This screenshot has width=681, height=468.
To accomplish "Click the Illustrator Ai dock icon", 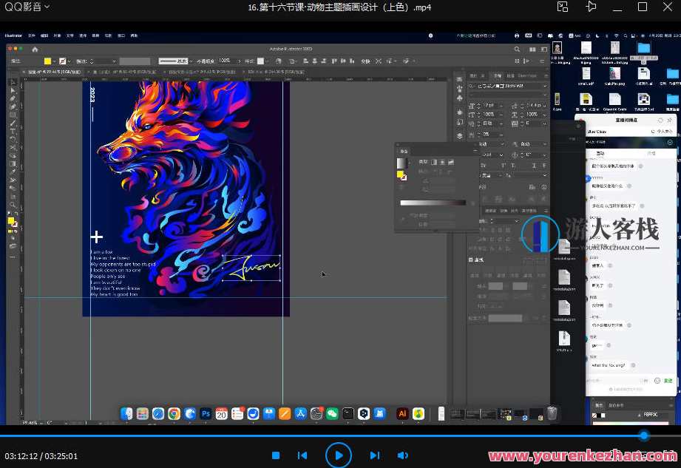I will [x=402, y=413].
